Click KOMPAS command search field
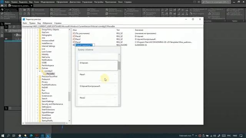This screenshot has width=246, height=138. [x=216, y=2]
